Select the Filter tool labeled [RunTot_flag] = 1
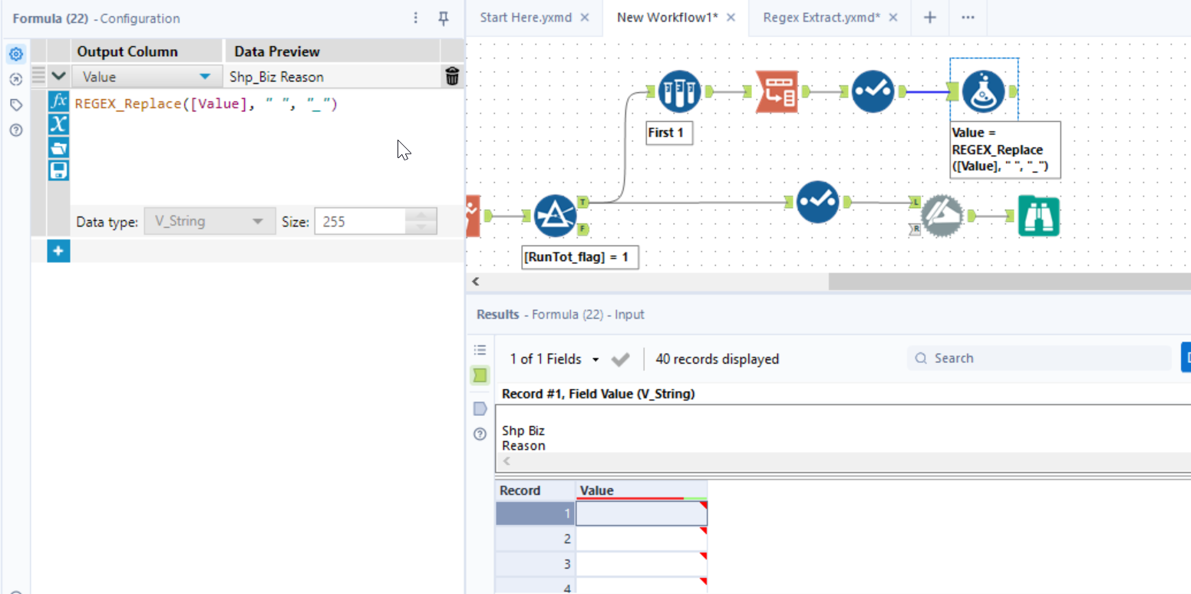Screen dimensions: 1191x594 (x=556, y=215)
